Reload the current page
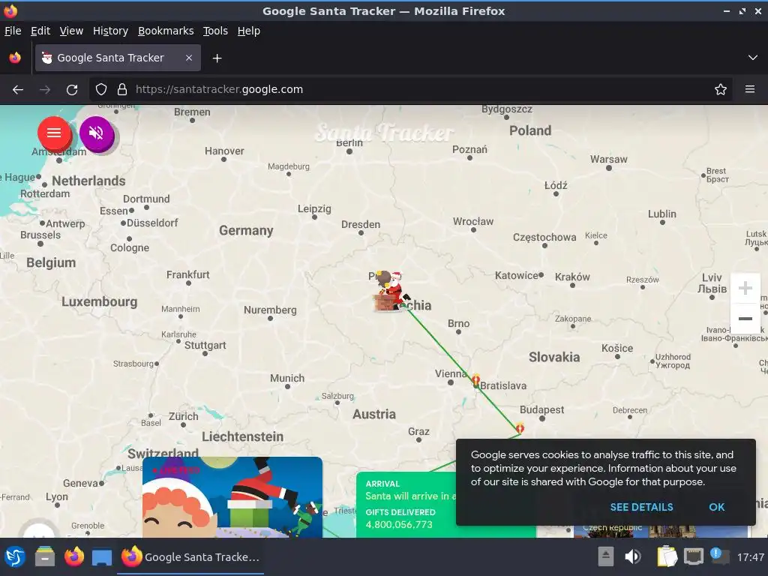This screenshot has width=768, height=576. click(72, 90)
